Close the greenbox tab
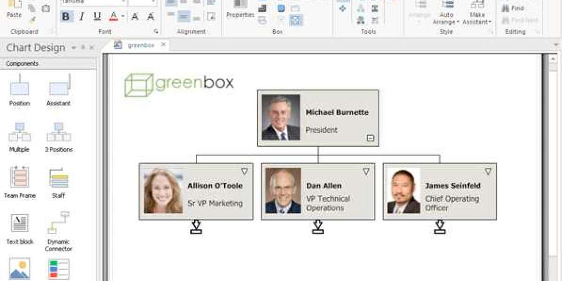 [x=163, y=45]
